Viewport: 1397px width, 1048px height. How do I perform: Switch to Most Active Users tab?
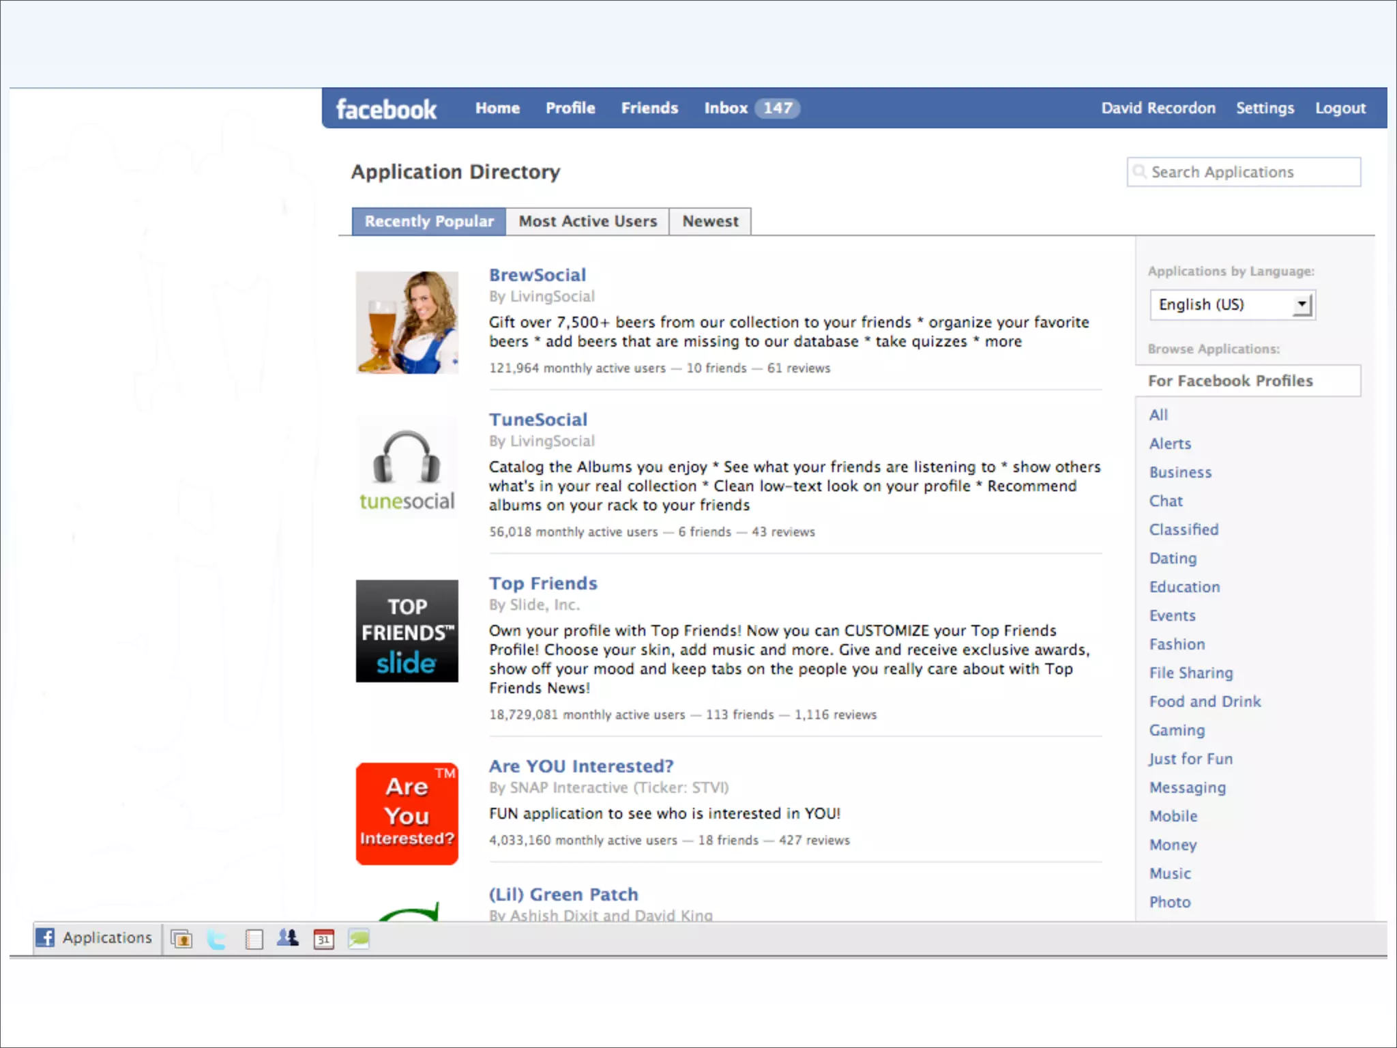[587, 221]
